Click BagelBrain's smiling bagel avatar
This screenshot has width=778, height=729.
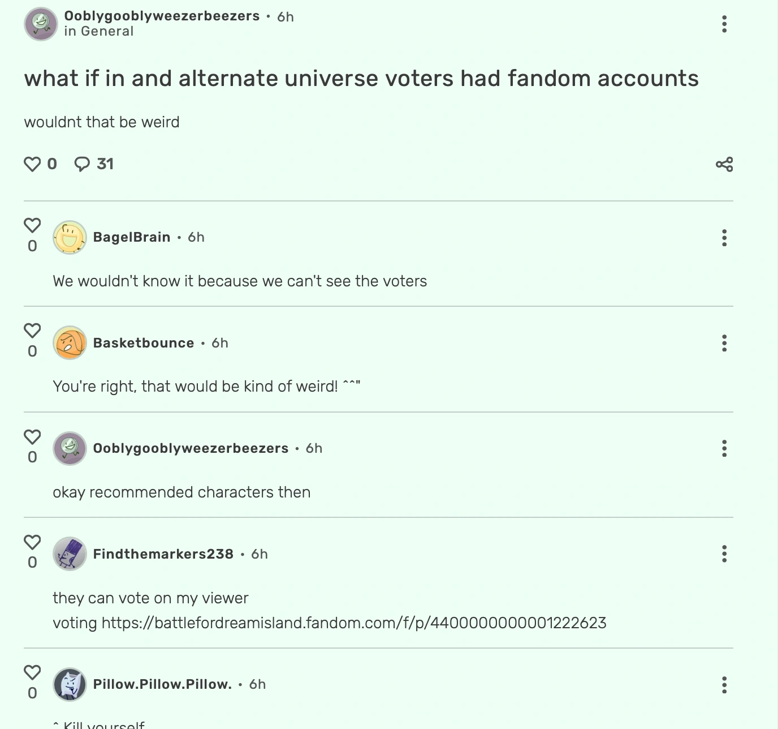[70, 237]
